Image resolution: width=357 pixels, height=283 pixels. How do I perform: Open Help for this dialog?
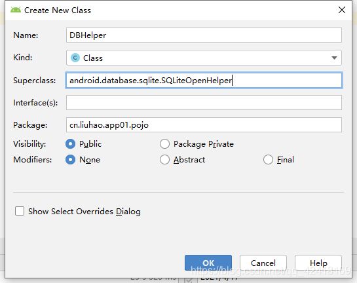[x=318, y=263]
